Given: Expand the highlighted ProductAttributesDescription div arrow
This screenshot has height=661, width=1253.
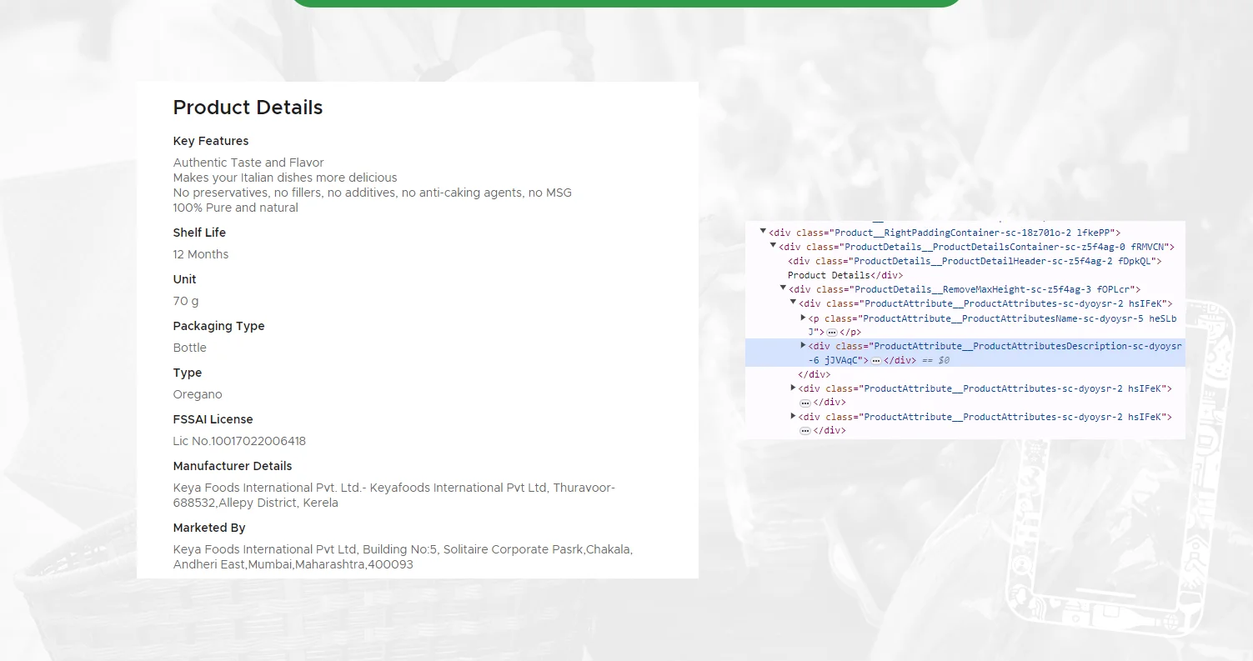Looking at the screenshot, I should 804,345.
